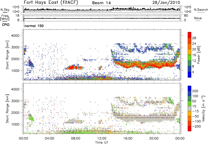This screenshot has height=144, width=208.
Task: Pick the green 15–50 velocity swatch
Action: pos(190,103)
